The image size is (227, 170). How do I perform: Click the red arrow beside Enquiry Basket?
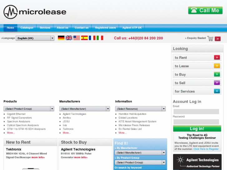tap(218, 39)
